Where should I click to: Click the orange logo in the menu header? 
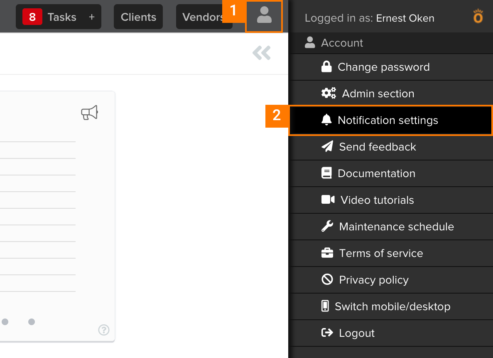[x=477, y=17]
